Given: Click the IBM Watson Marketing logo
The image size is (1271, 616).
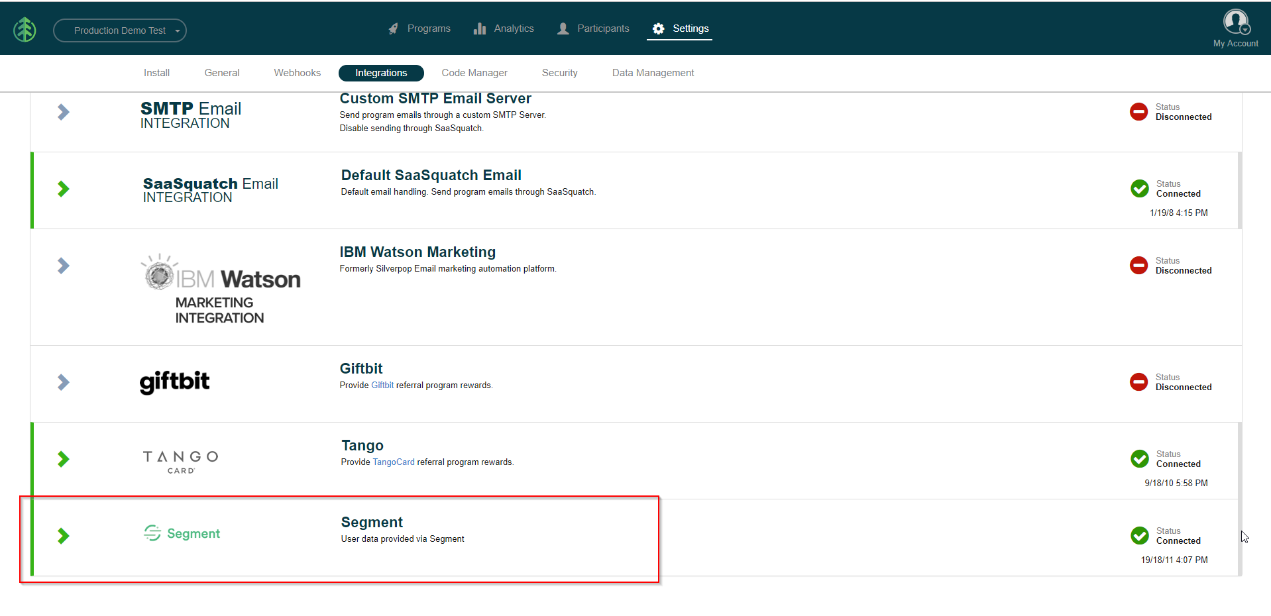Looking at the screenshot, I should coord(221,289).
